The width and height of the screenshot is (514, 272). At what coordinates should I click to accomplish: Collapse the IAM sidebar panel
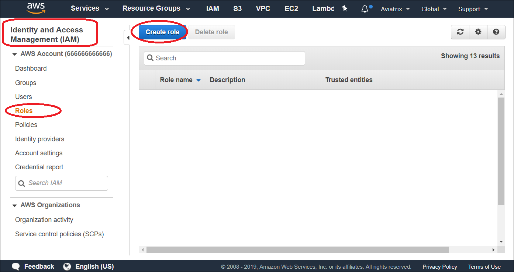(x=128, y=37)
